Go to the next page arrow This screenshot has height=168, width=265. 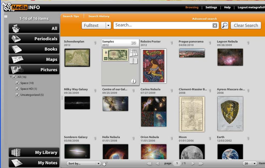(x=193, y=163)
